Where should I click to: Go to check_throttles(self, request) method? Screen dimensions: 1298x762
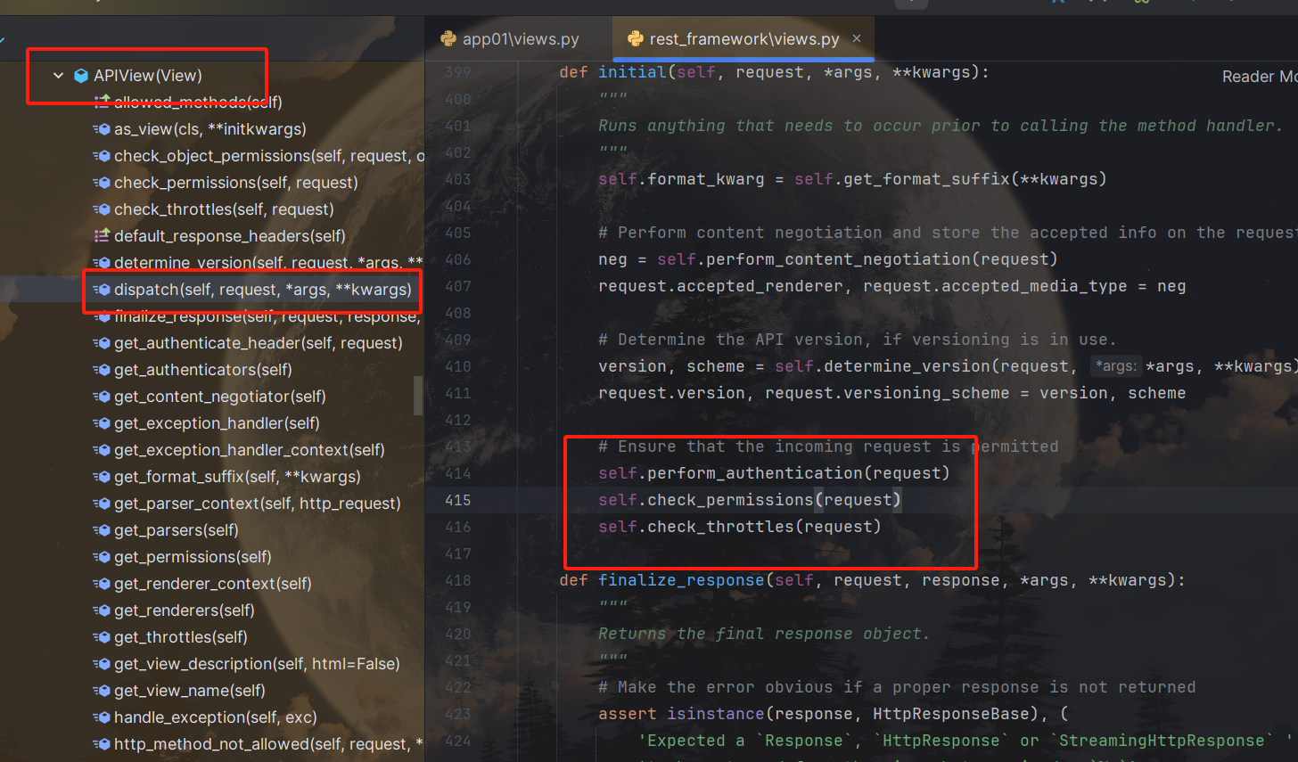(224, 209)
